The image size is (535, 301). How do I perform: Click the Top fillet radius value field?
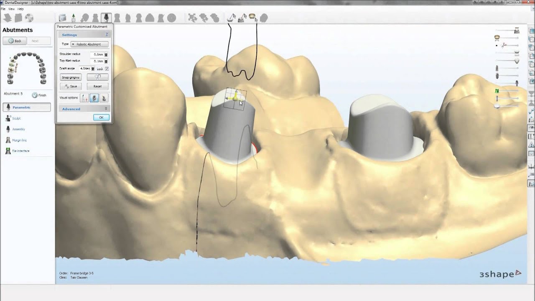point(97,61)
